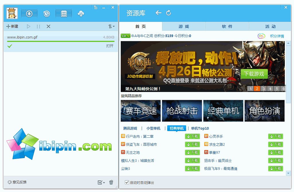The image size is (294, 192).
Task: Open the resource library list icon
Action: [x=64, y=14]
